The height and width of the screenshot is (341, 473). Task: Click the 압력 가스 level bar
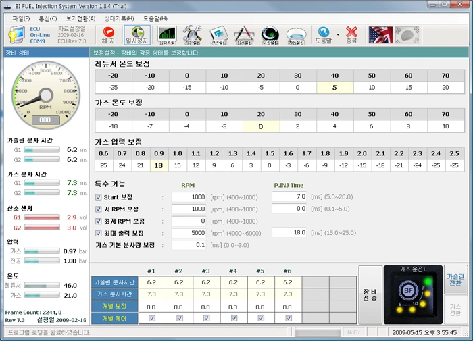click(x=42, y=251)
